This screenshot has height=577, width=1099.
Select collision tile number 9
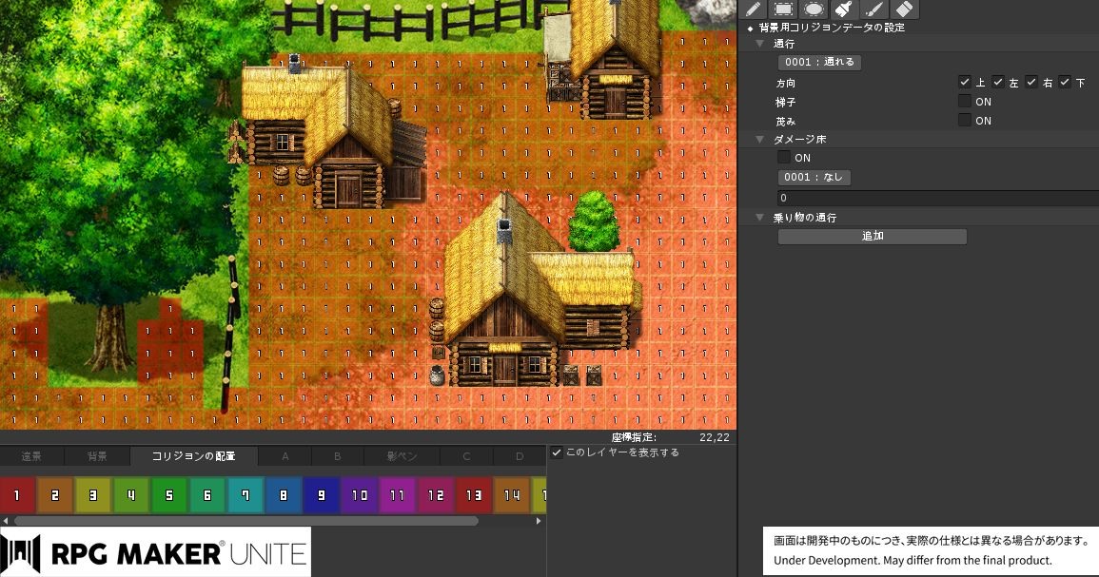pos(323,495)
